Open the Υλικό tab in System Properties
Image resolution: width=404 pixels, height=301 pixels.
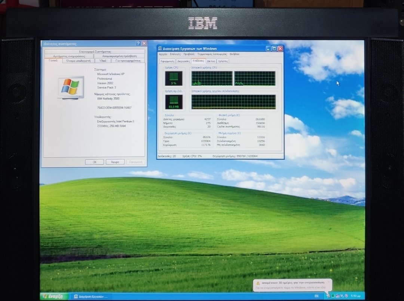pos(102,61)
